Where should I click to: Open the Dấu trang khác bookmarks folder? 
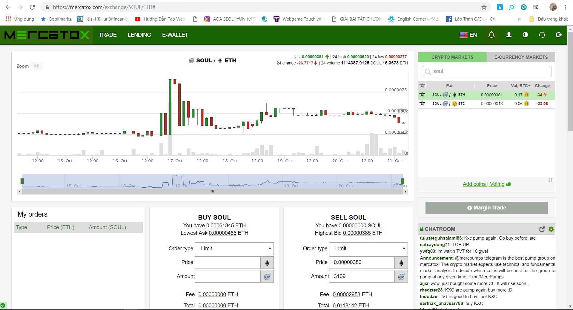549,19
